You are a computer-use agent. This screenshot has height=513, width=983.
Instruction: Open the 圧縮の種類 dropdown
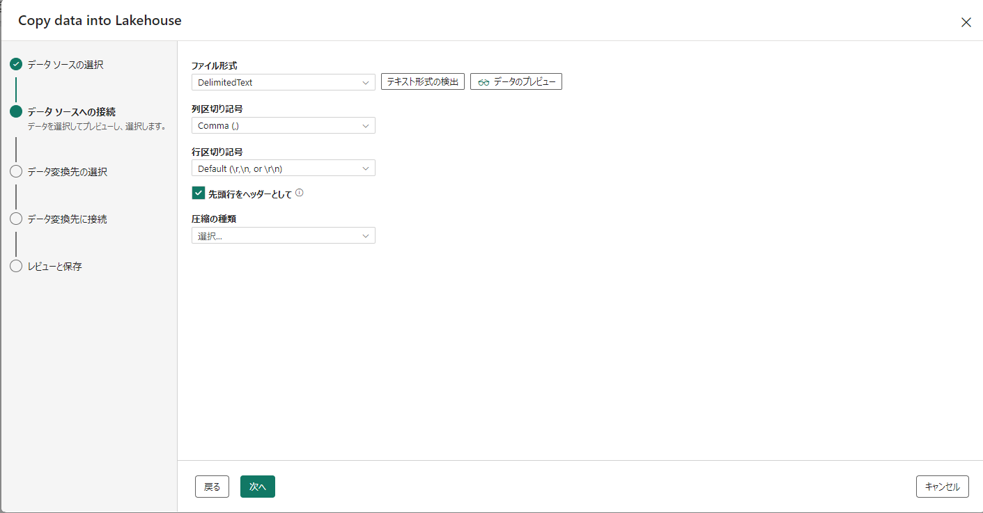pos(284,236)
